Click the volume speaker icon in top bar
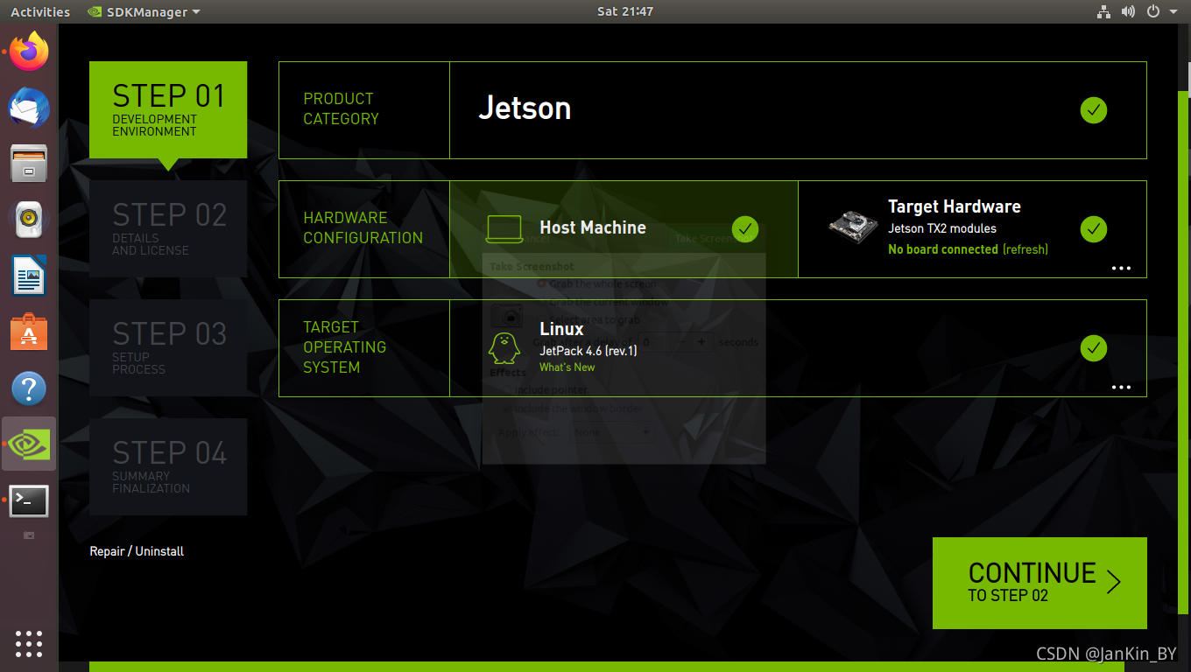 [1128, 11]
